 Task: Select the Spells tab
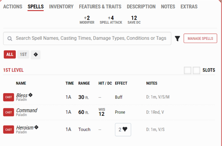coord(36,7)
